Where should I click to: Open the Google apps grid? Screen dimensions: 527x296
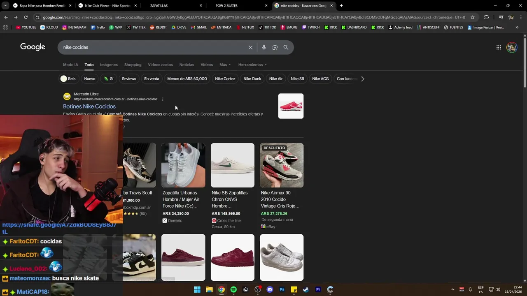499,47
